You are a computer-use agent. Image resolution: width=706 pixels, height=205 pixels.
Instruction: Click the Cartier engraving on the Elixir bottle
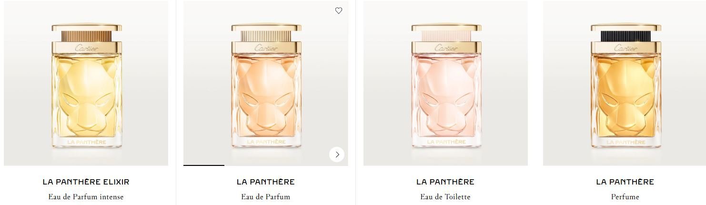click(x=86, y=47)
